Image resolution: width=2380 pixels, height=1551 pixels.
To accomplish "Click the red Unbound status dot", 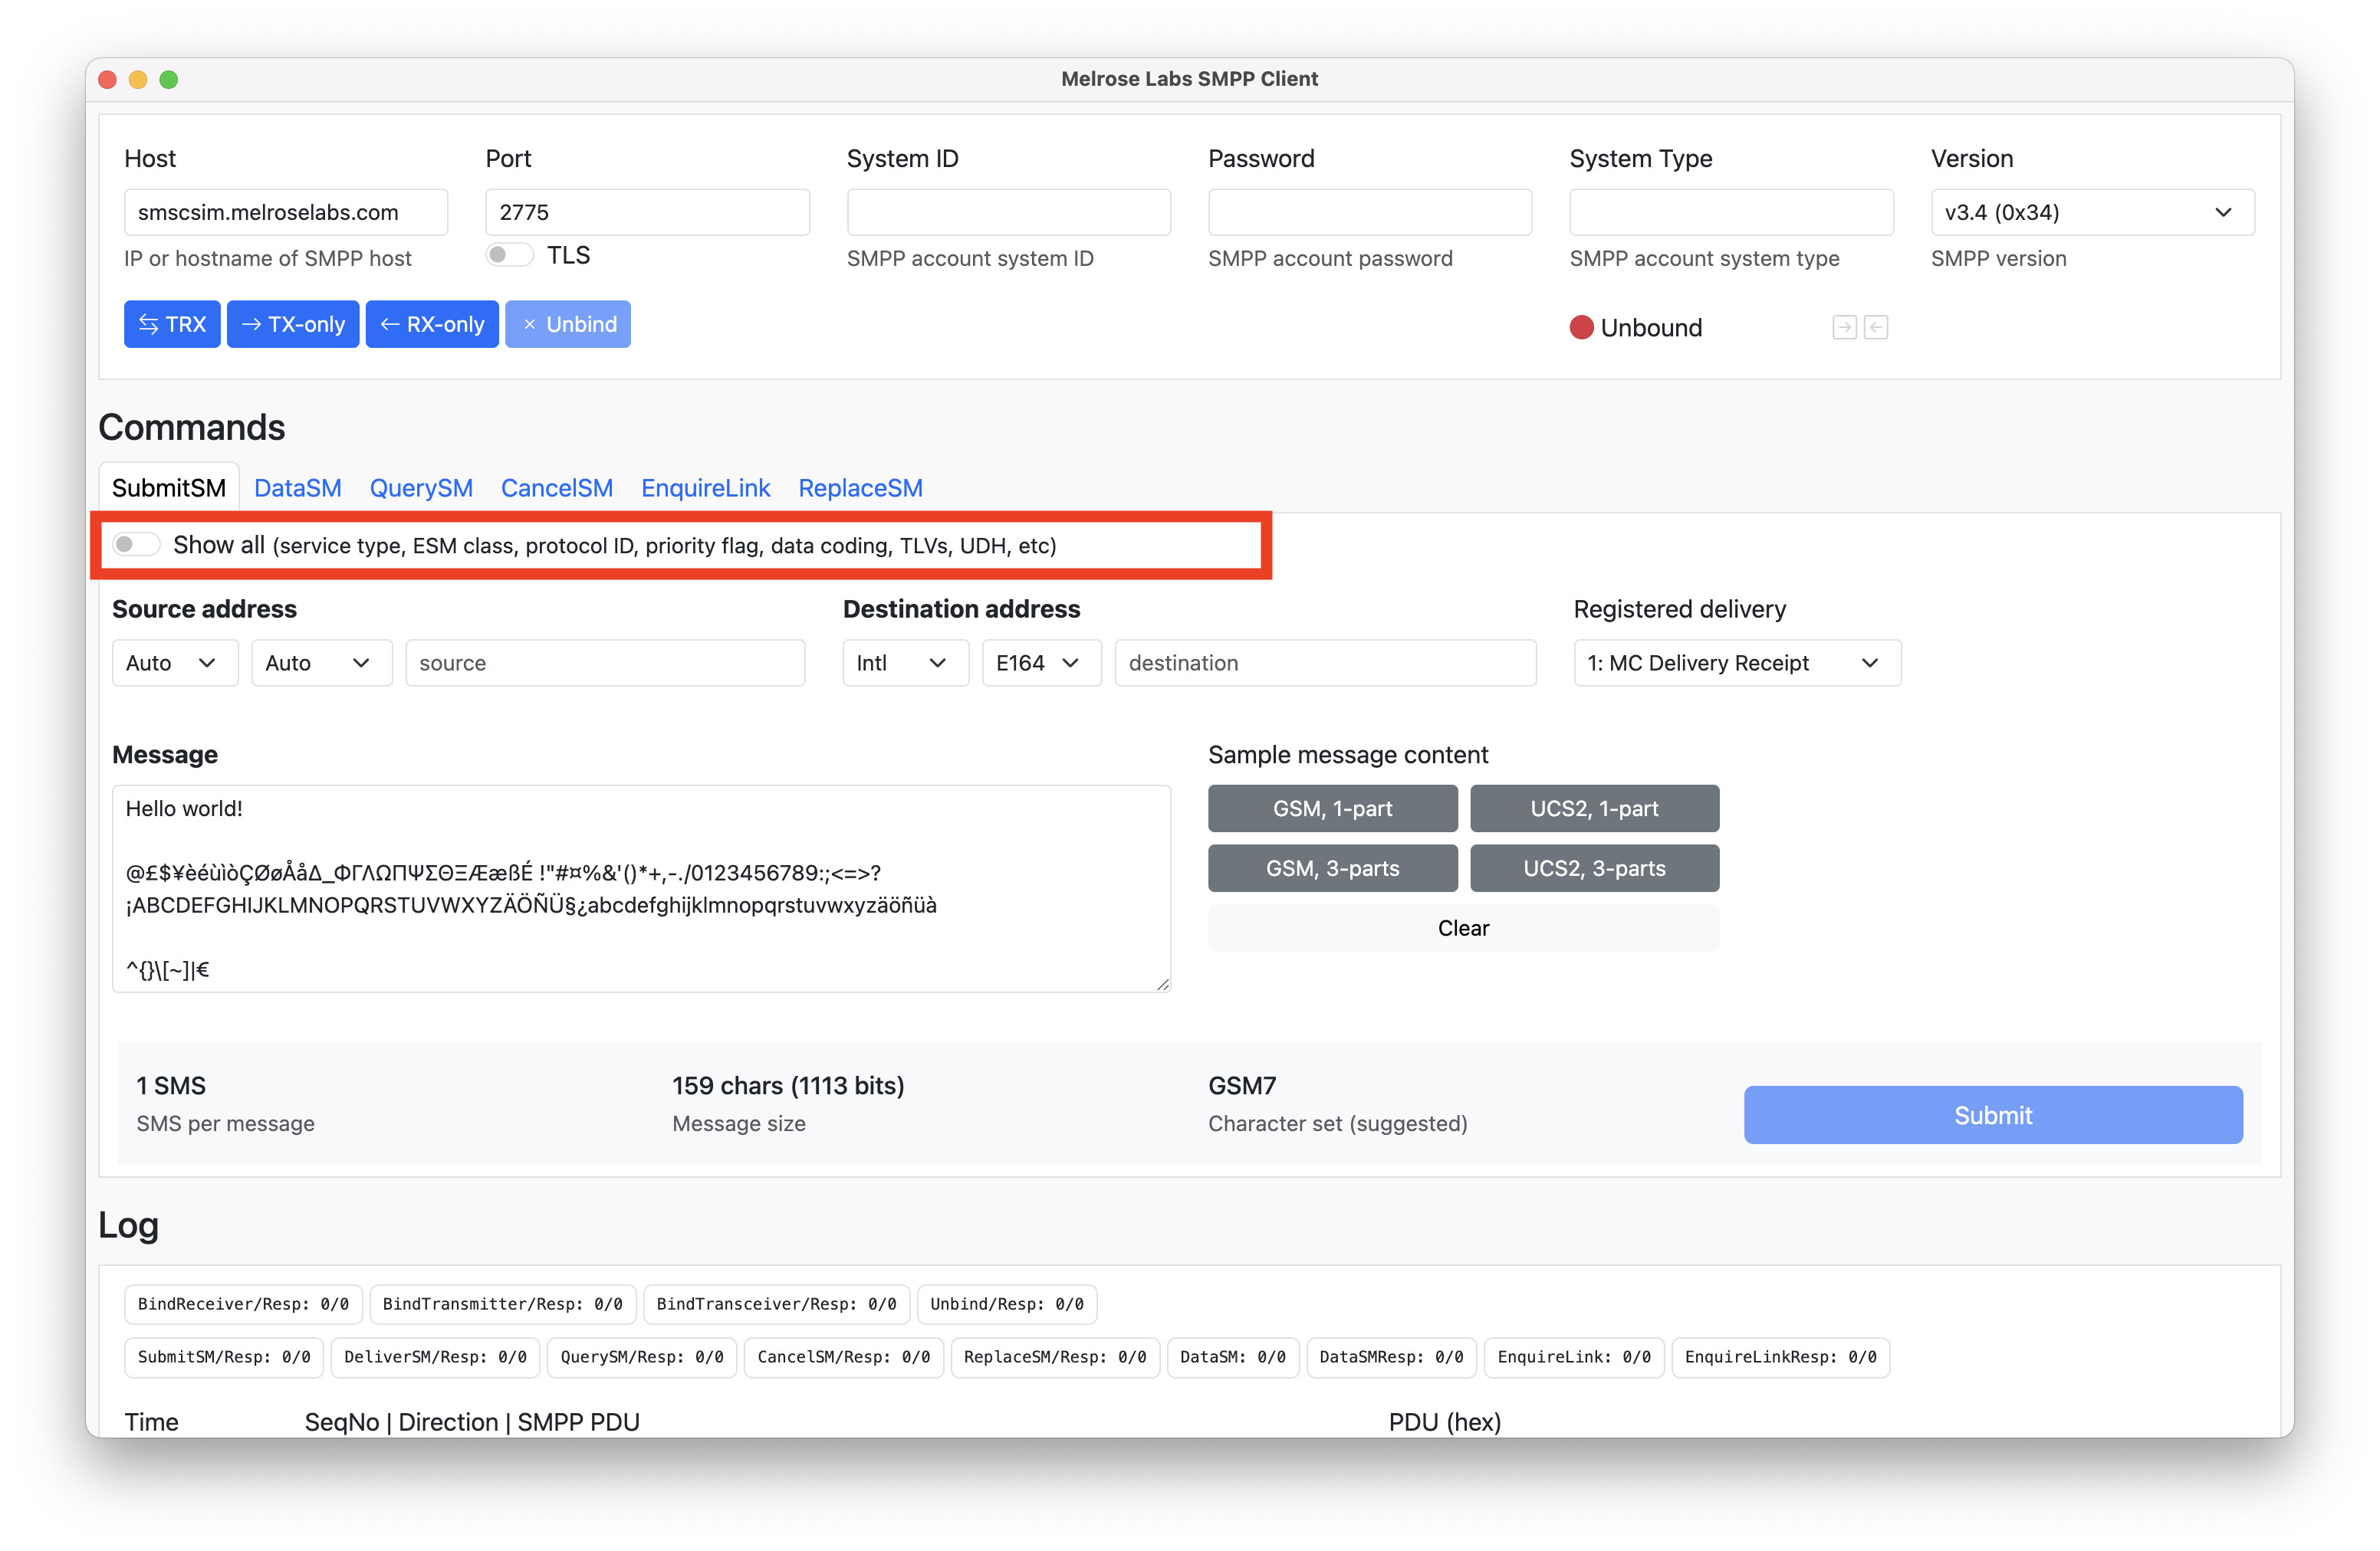I will point(1580,328).
